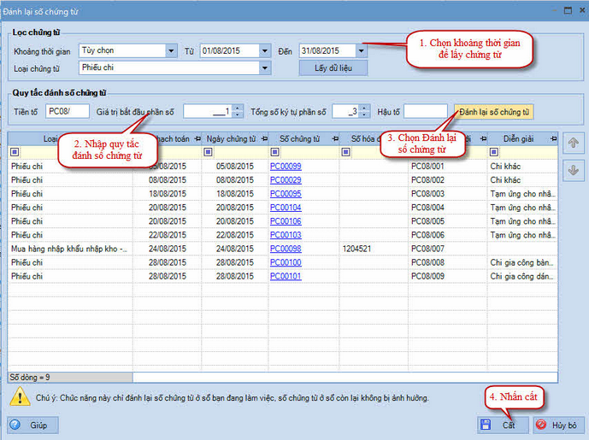Decrease Giá trị bắt đầu phần số
The height and width of the screenshot is (440, 589).
(238, 114)
